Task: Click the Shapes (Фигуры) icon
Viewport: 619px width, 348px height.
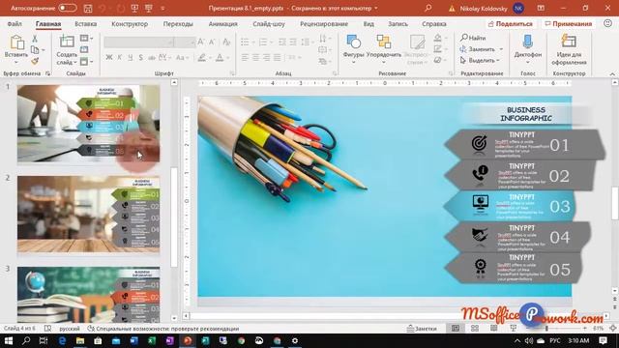Action: (353, 42)
